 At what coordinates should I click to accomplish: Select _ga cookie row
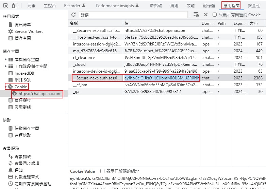166,92
